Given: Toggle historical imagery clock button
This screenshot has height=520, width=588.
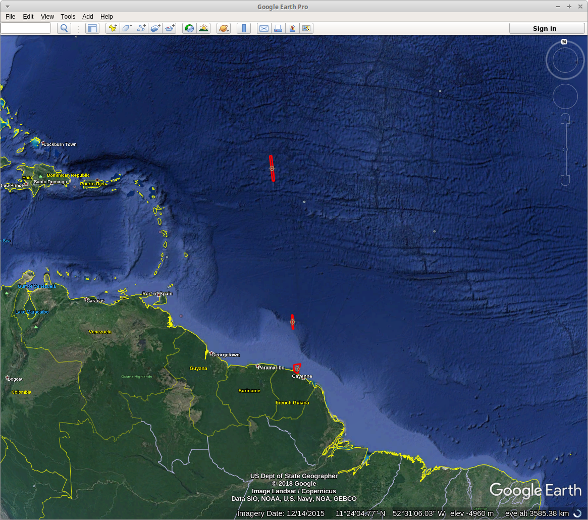Looking at the screenshot, I should 189,28.
